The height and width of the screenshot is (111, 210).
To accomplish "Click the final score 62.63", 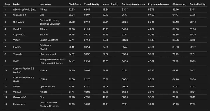I will point(72,10).
